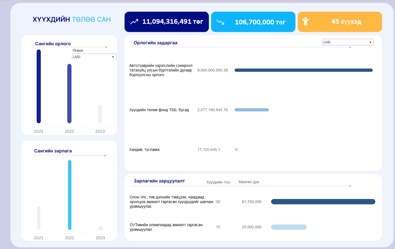Viewport: 395px width, 249px height.
Task: Click the upward trend arrow icon
Action: (134, 22)
